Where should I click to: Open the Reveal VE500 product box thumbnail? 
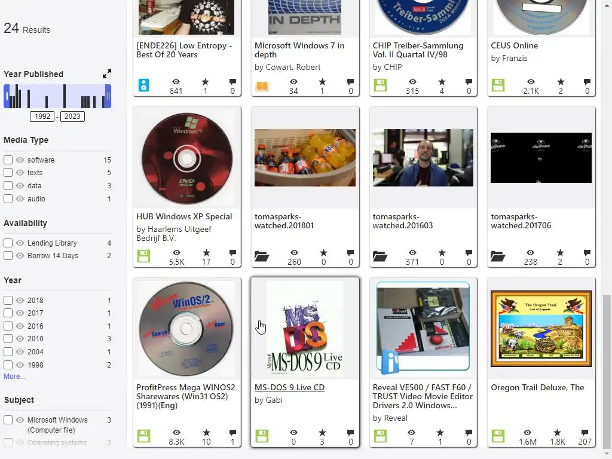pyautogui.click(x=423, y=329)
